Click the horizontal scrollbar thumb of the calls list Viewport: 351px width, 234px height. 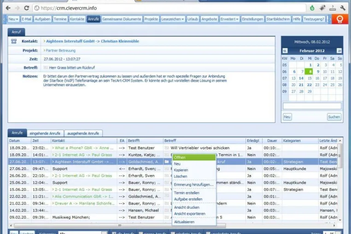[120, 226]
